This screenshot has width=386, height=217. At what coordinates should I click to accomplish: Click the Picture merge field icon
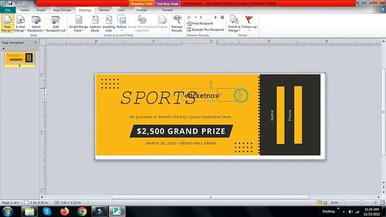[x=121, y=20]
